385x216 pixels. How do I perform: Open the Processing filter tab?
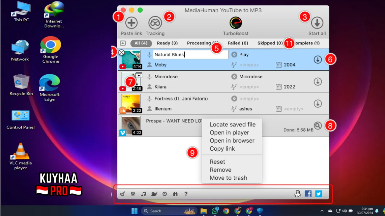pyautogui.click(x=203, y=43)
